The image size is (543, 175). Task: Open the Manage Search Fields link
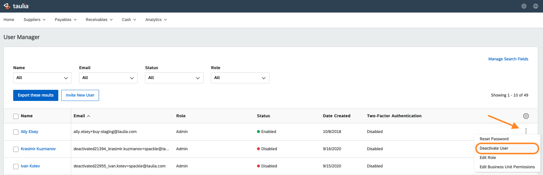(508, 59)
